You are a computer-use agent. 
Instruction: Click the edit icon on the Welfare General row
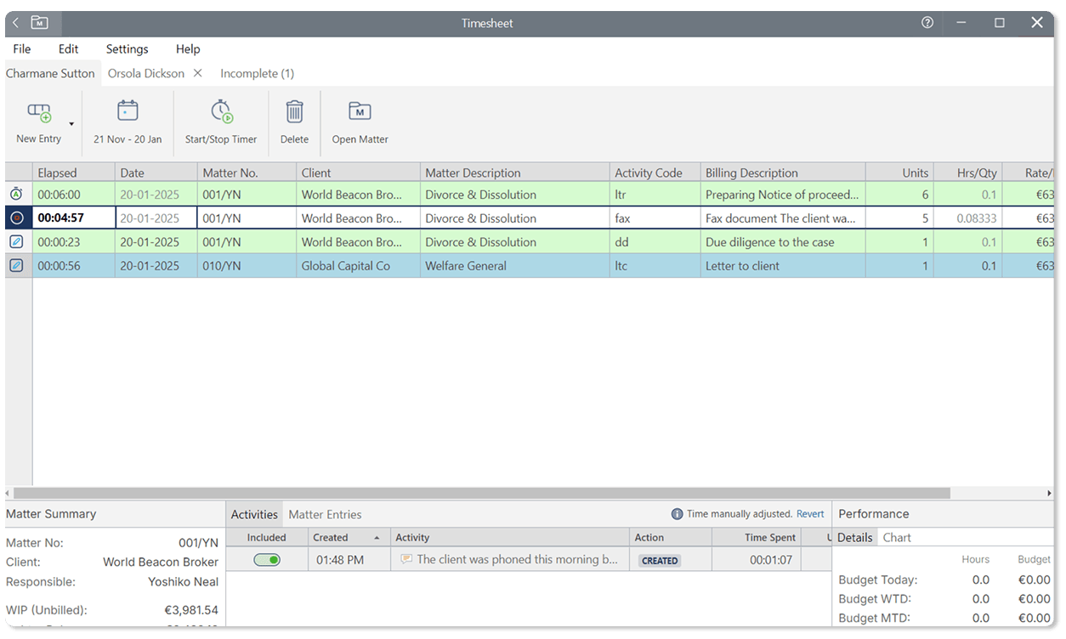(17, 266)
